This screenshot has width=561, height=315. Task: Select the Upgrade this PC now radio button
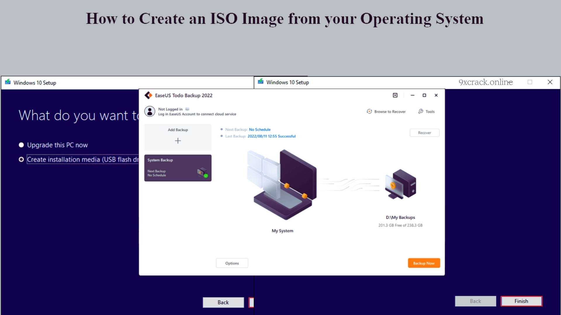point(21,145)
